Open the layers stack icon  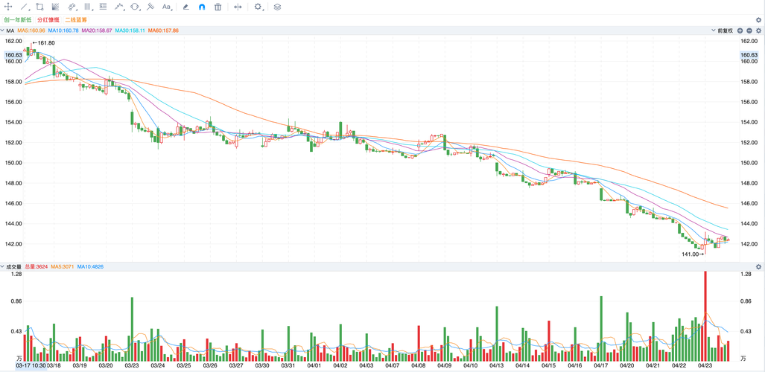click(x=277, y=7)
